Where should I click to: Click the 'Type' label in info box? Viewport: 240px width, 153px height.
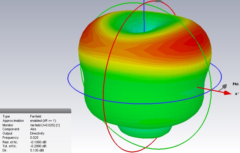6,116
